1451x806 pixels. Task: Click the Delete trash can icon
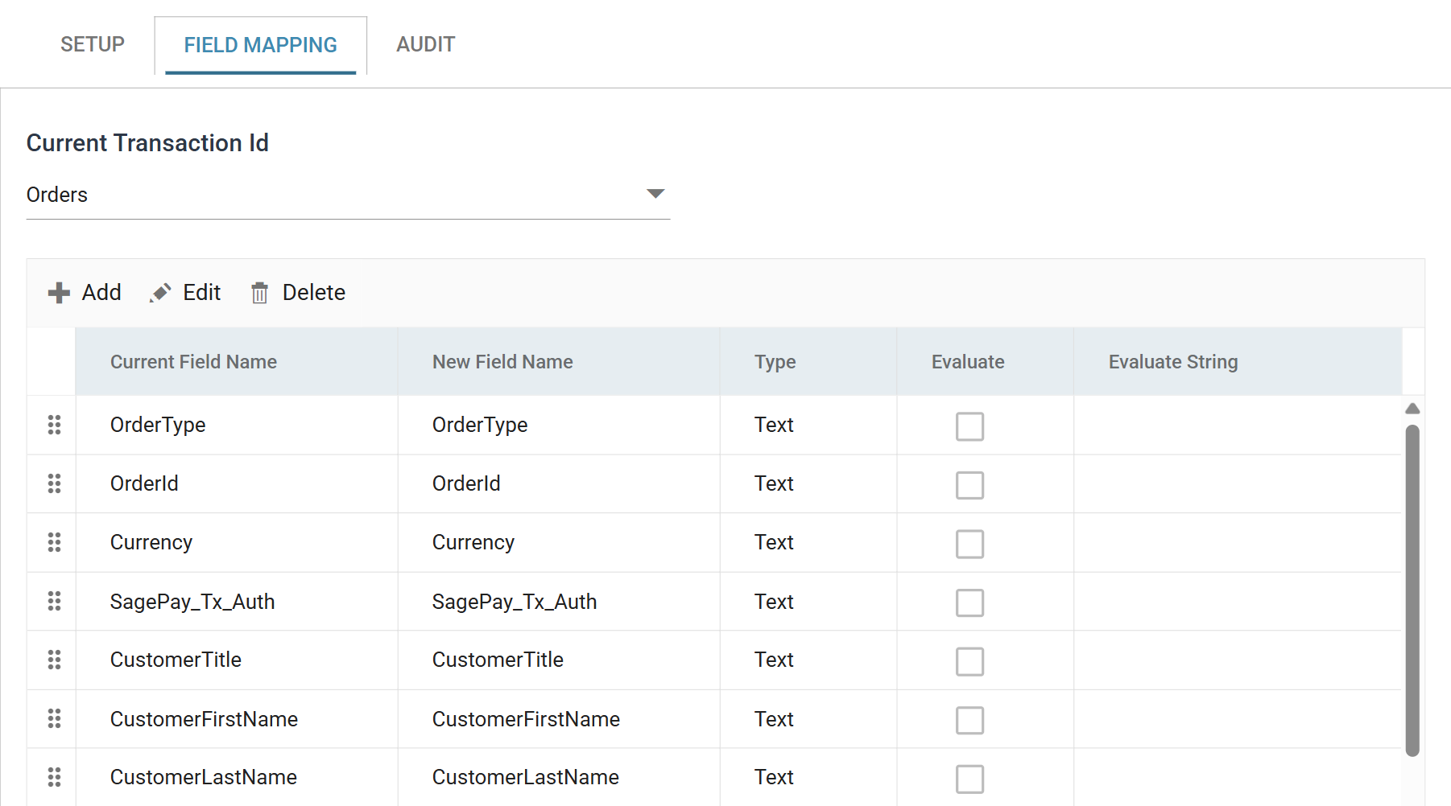[x=259, y=293]
